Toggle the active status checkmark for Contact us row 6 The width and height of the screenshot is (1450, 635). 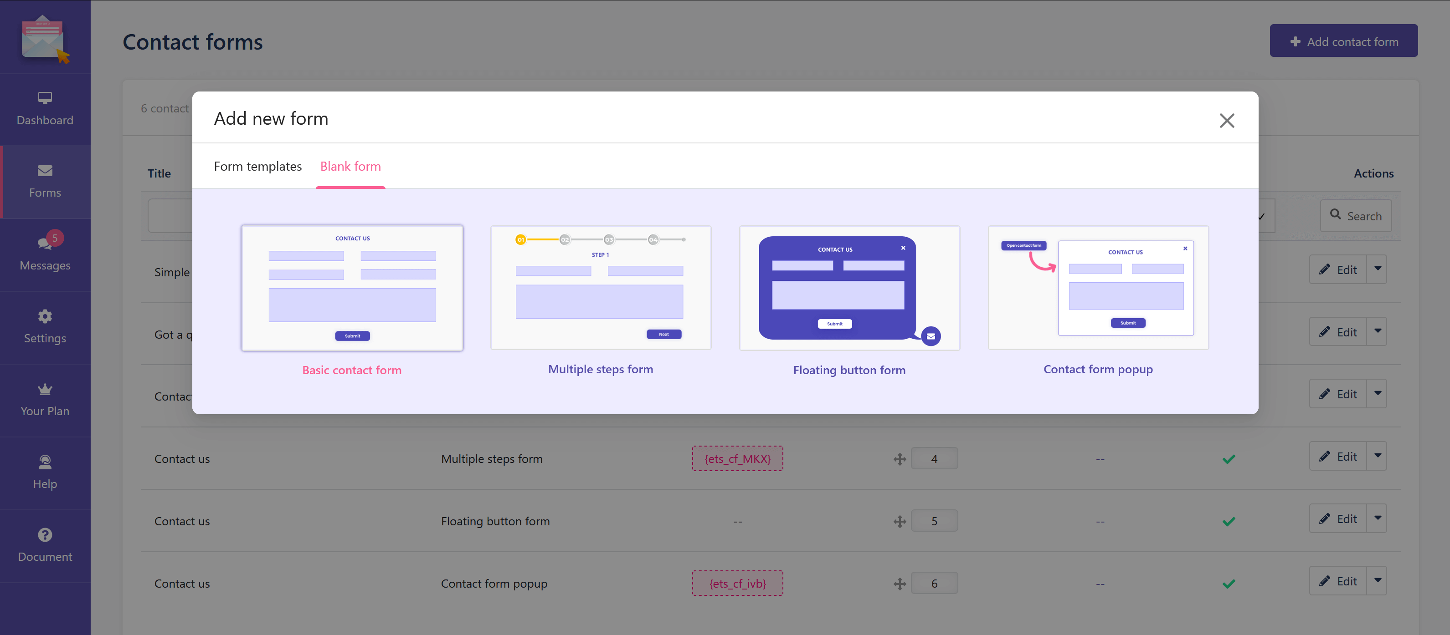pos(1228,583)
